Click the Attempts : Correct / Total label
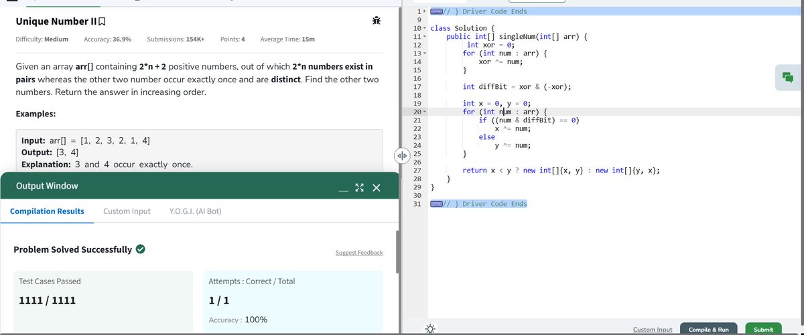 (252, 282)
